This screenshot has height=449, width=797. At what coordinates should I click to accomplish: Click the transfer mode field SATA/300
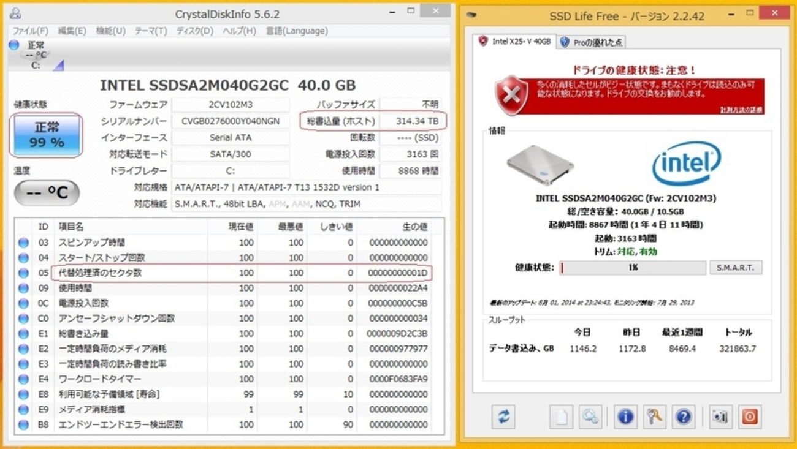coord(231,154)
